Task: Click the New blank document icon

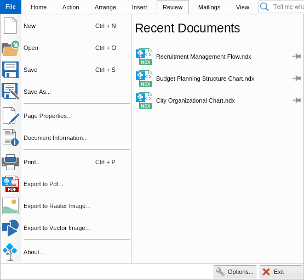Action: pyautogui.click(x=10, y=26)
